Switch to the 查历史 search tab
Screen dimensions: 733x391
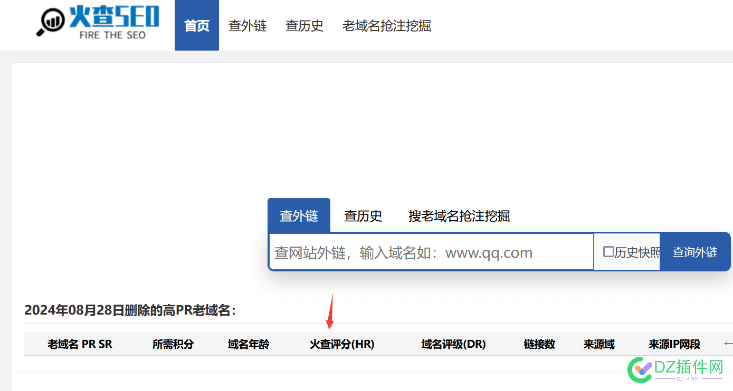point(363,216)
